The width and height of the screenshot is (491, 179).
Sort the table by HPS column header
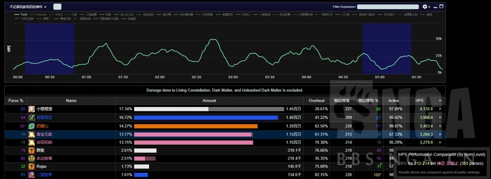pos(419,101)
